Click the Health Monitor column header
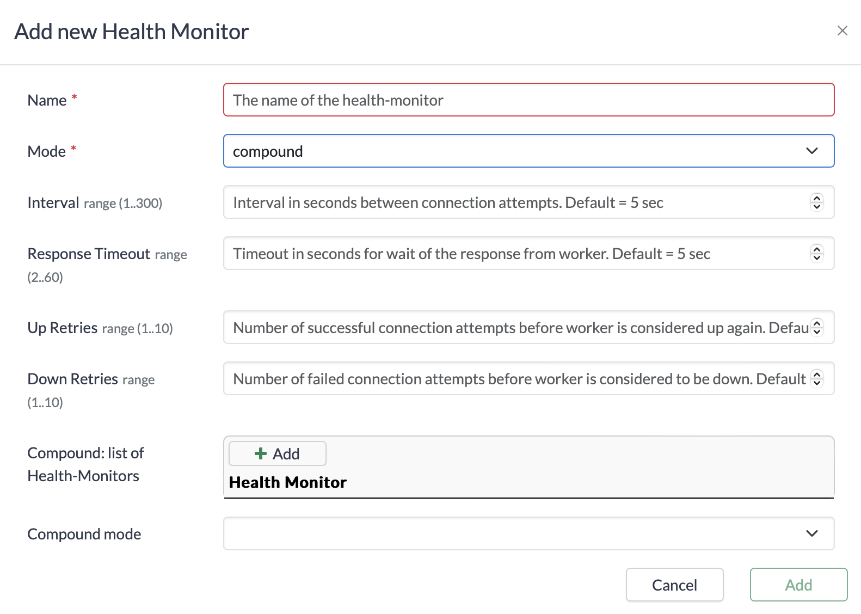This screenshot has height=614, width=861. click(x=287, y=482)
